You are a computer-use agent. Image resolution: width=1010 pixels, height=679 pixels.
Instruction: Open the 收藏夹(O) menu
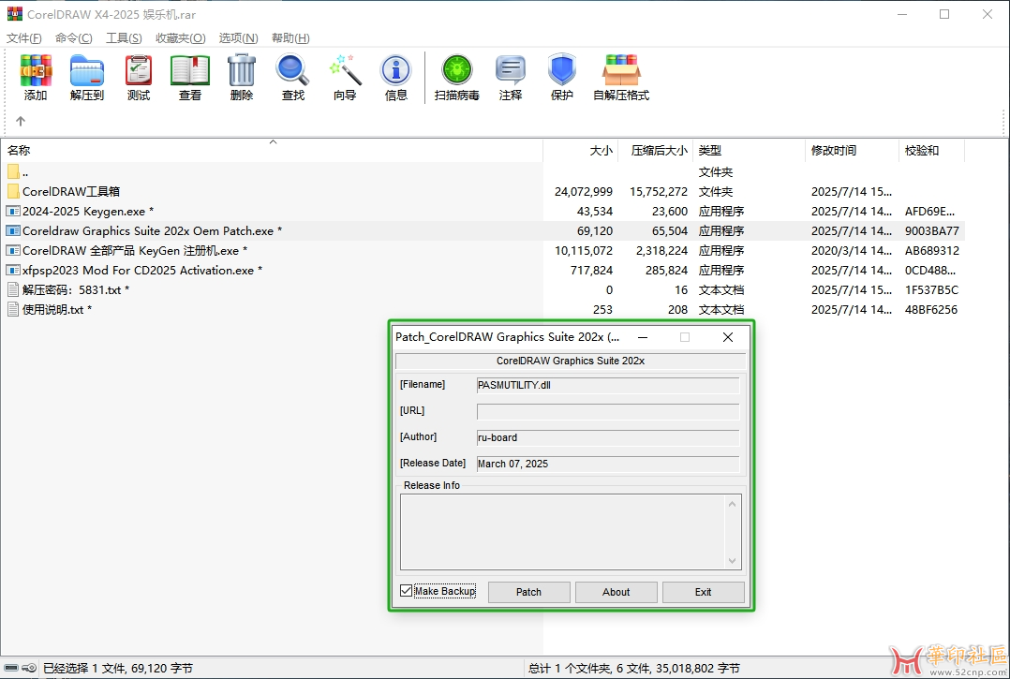click(x=180, y=38)
